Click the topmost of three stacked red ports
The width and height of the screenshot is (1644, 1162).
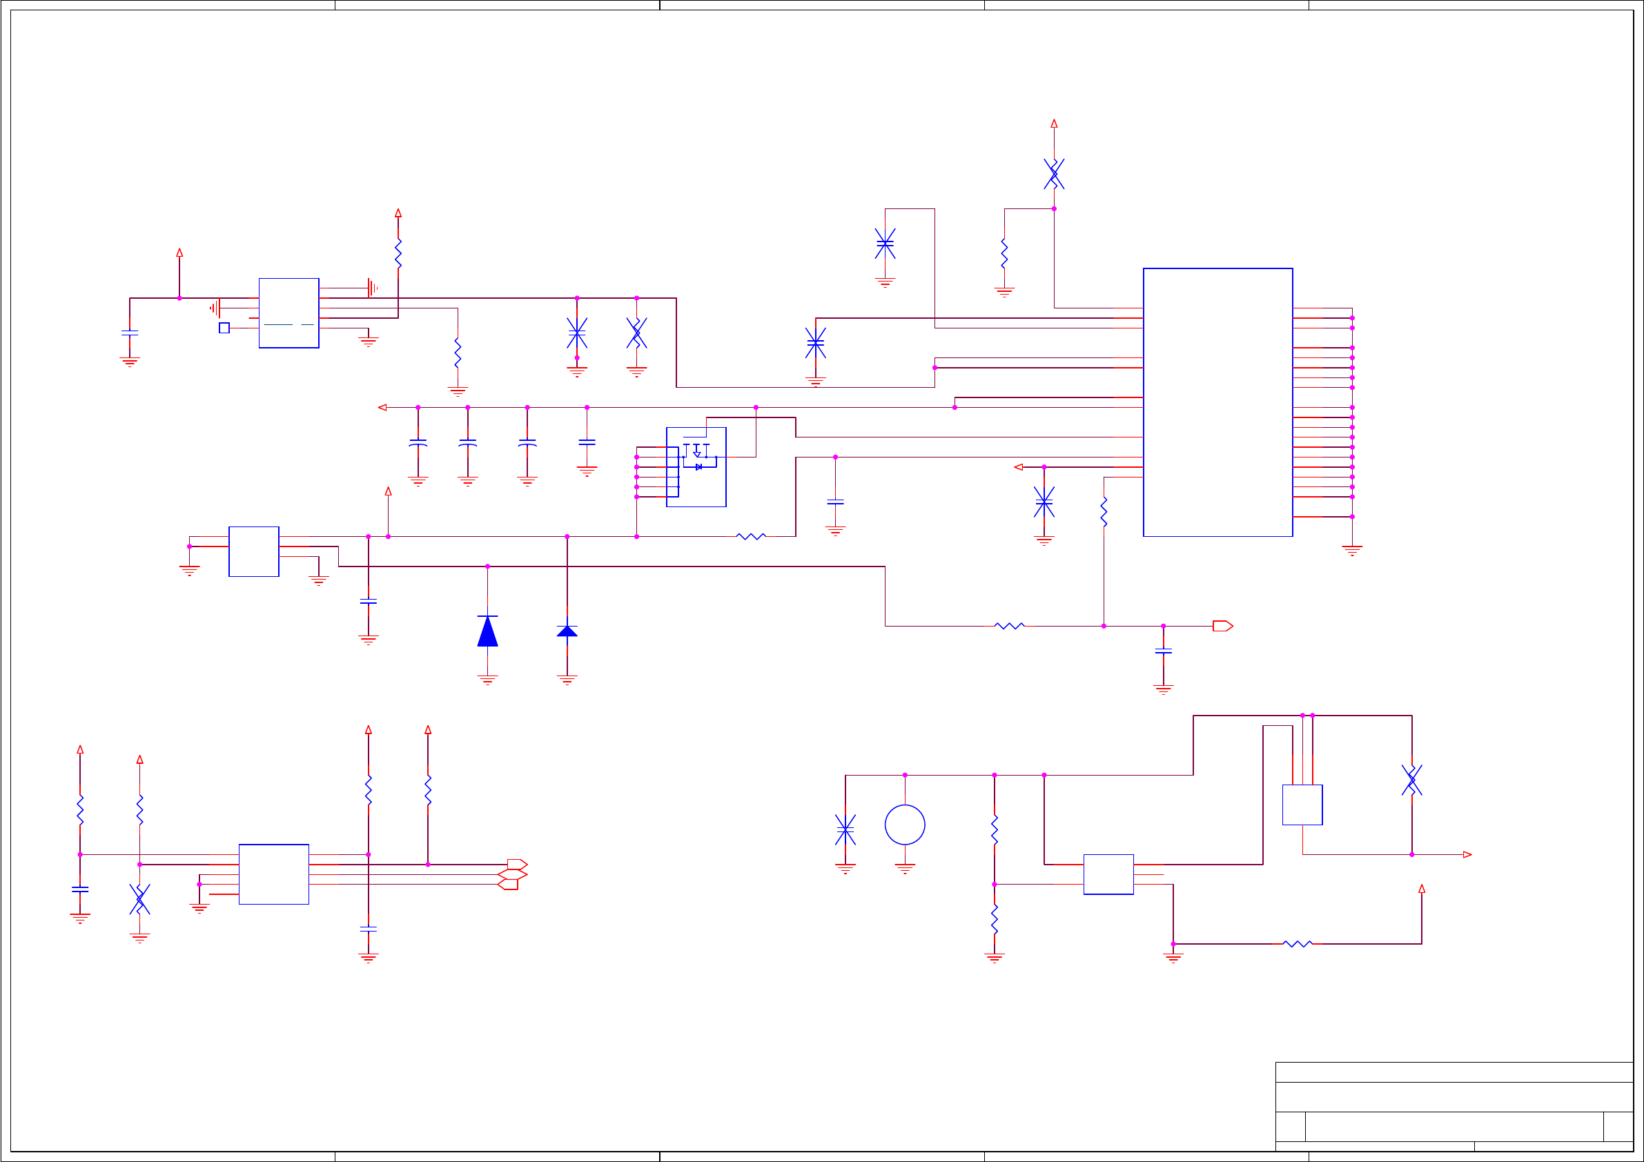[x=517, y=864]
